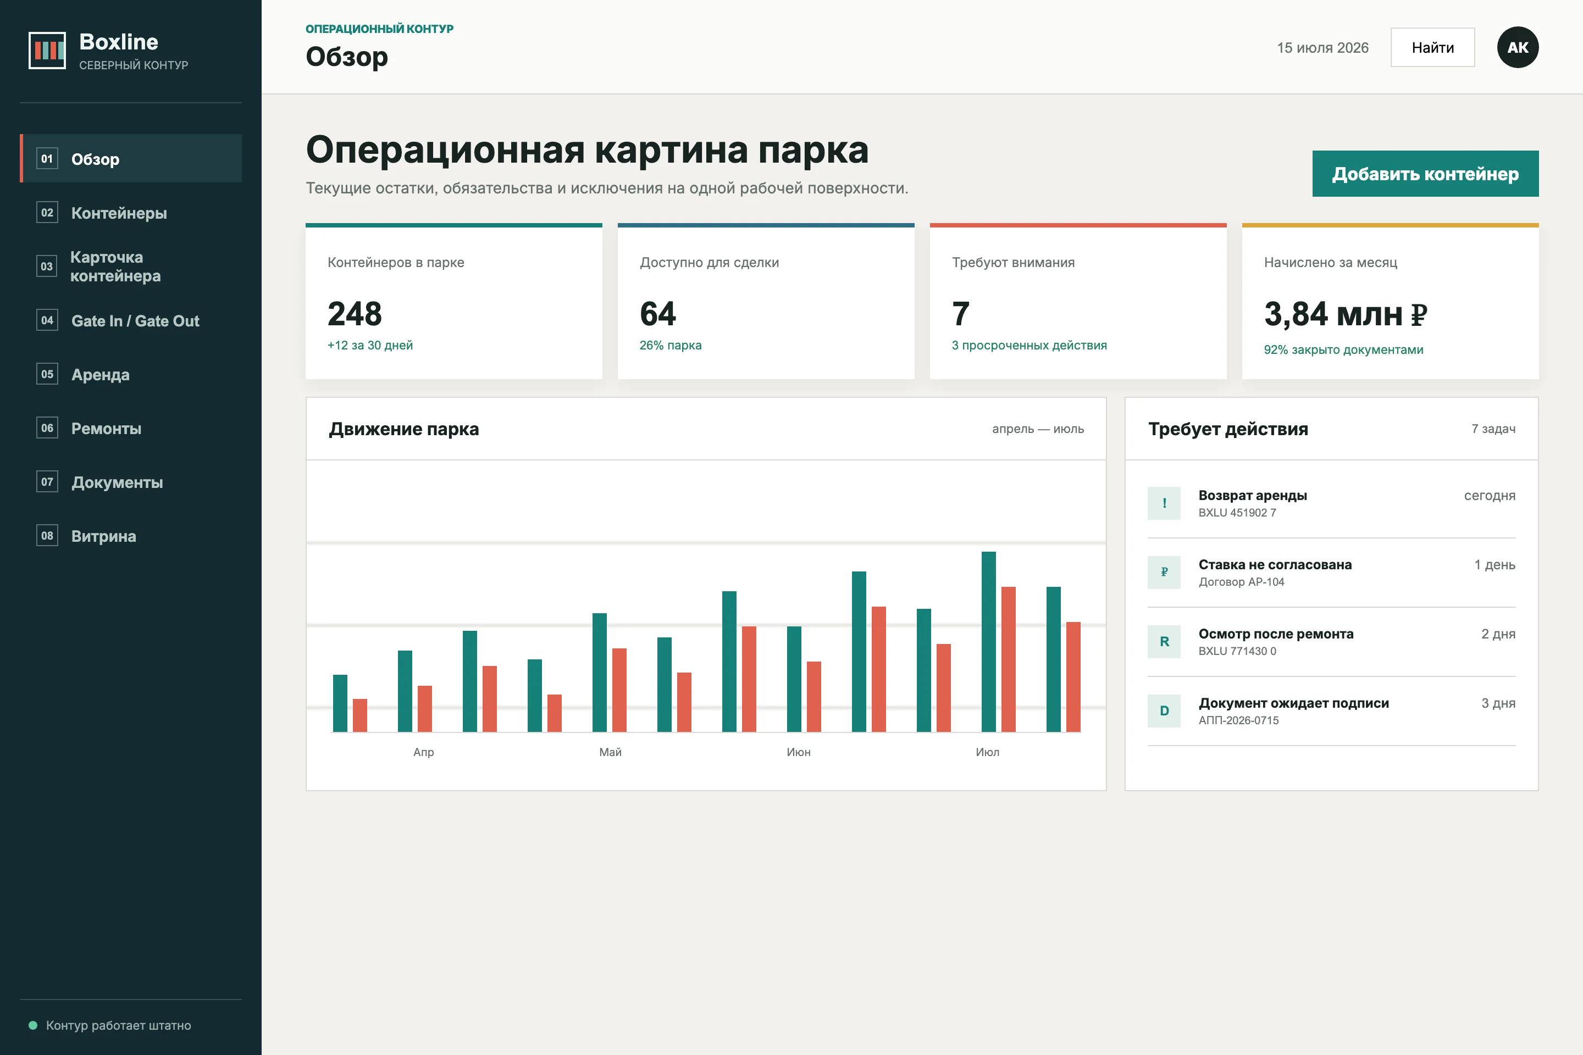1583x1055 pixels.
Task: Click the Май axis label on chart
Action: tap(611, 752)
